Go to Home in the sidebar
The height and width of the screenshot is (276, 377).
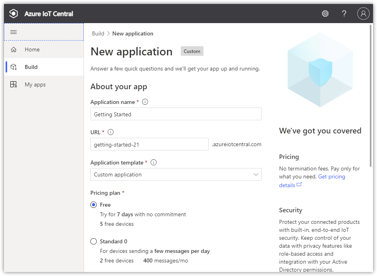point(44,49)
